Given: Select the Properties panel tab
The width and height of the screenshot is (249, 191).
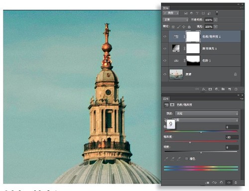Looking at the screenshot, I should pos(166,98).
